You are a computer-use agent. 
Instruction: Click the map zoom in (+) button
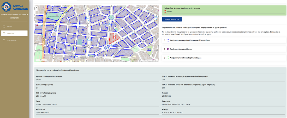pyautogui.click(x=36, y=7)
